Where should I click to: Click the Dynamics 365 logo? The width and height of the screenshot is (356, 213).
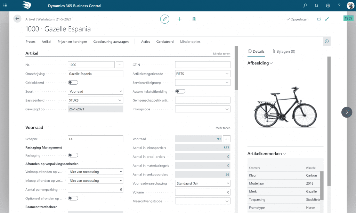26,6
